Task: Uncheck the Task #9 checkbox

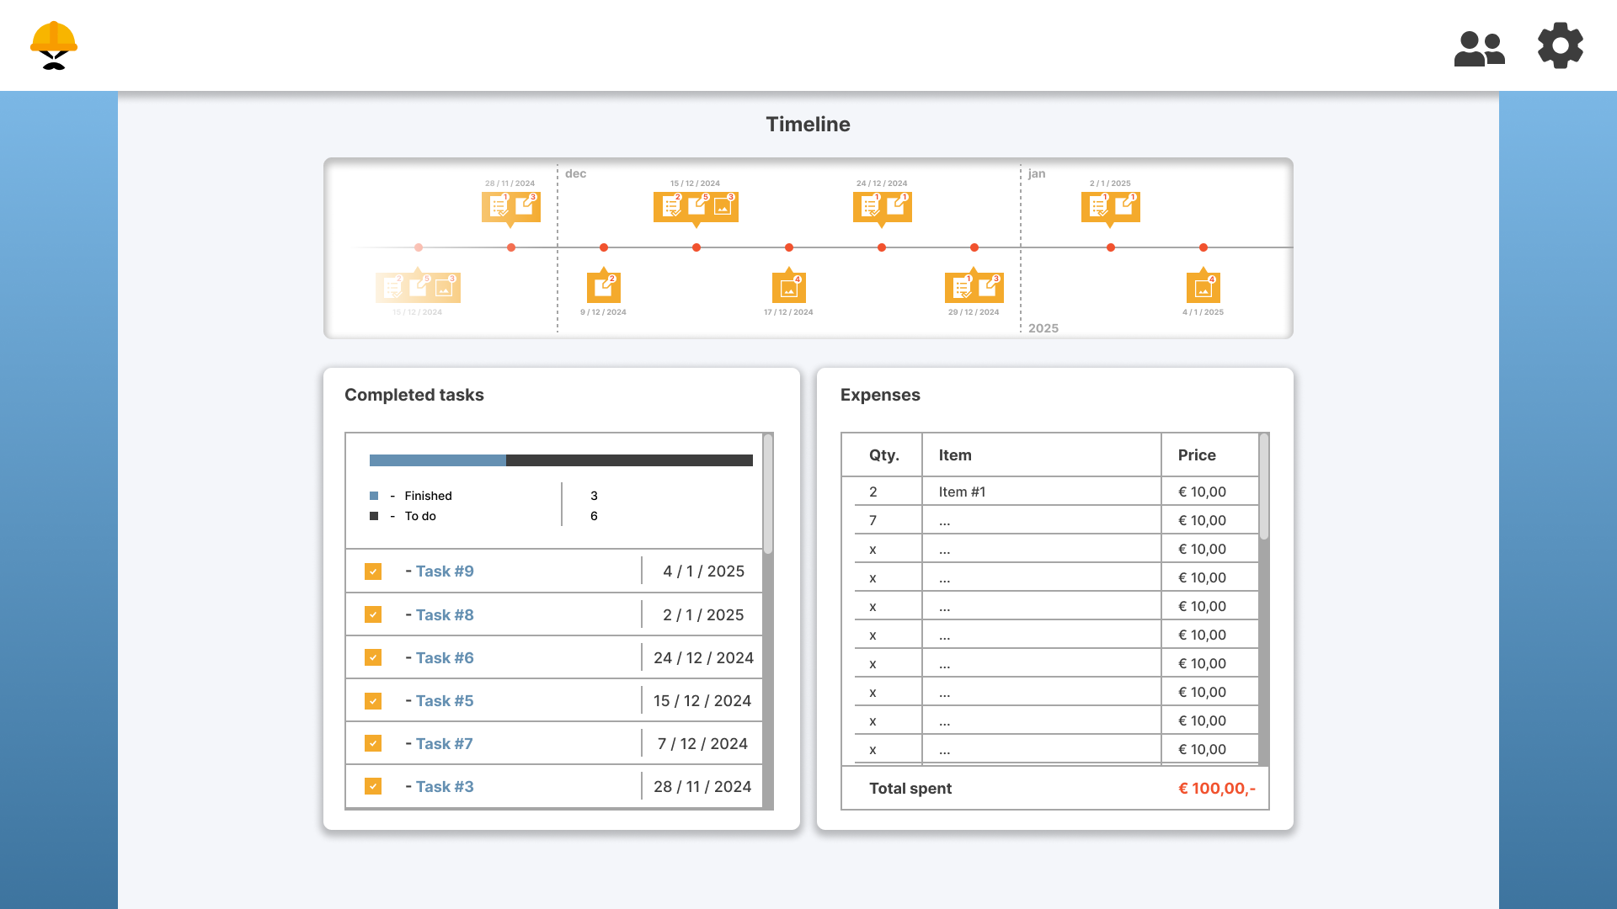Action: coord(373,571)
